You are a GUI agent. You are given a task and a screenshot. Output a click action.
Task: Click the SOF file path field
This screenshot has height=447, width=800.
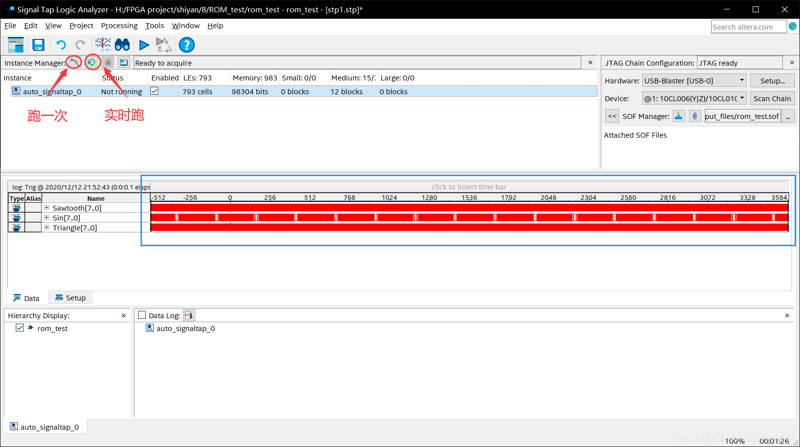pyautogui.click(x=742, y=116)
